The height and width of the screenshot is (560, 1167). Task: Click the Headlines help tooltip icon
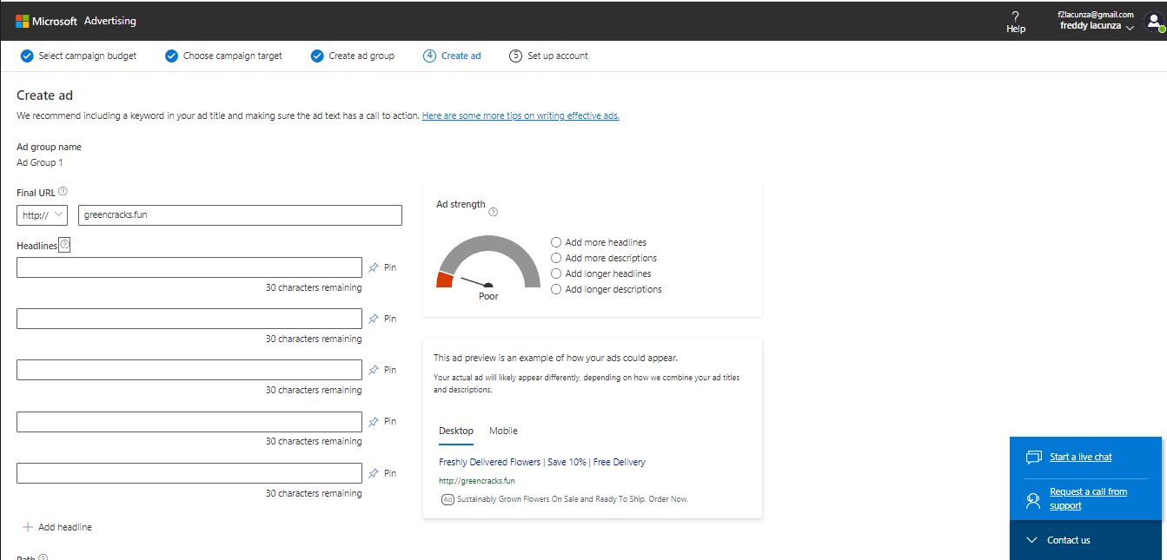click(64, 246)
